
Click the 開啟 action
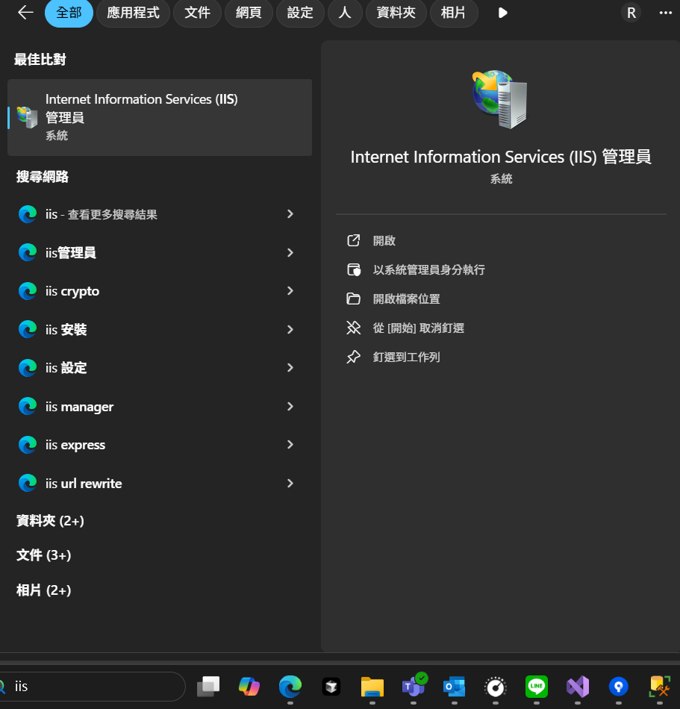click(384, 240)
